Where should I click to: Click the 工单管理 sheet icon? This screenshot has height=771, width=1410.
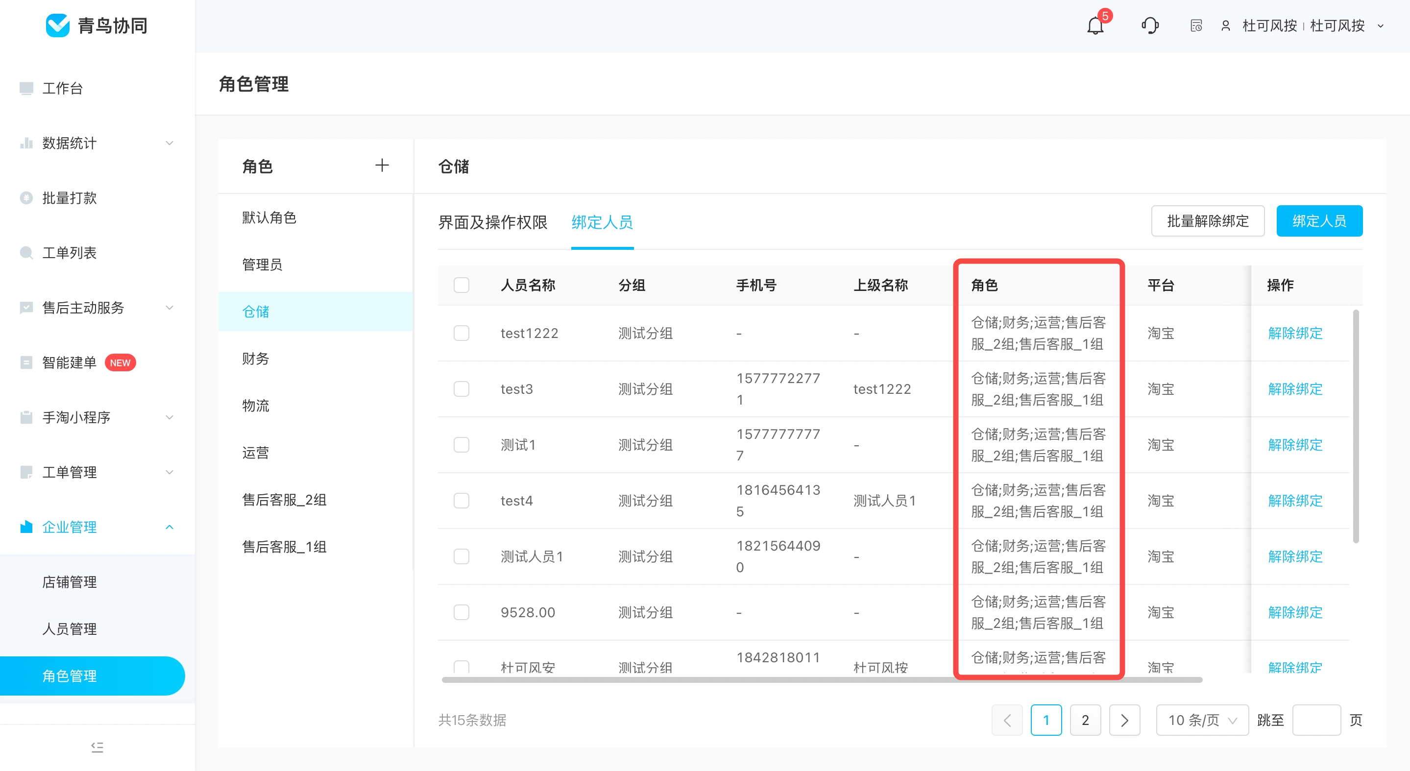(26, 472)
